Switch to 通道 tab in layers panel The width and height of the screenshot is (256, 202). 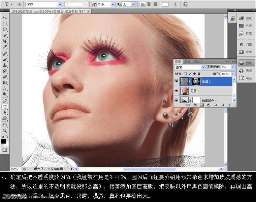click(187, 62)
